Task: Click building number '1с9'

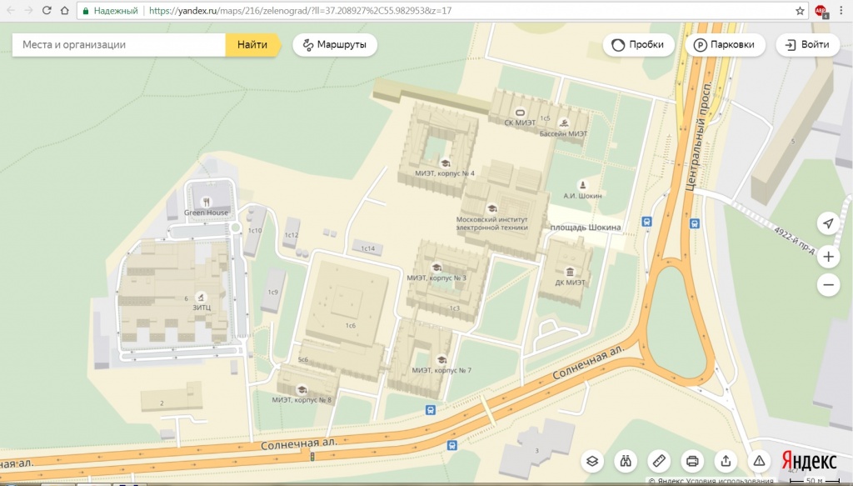Action: pos(273,293)
